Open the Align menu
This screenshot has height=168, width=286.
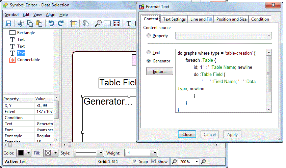pos(51,15)
